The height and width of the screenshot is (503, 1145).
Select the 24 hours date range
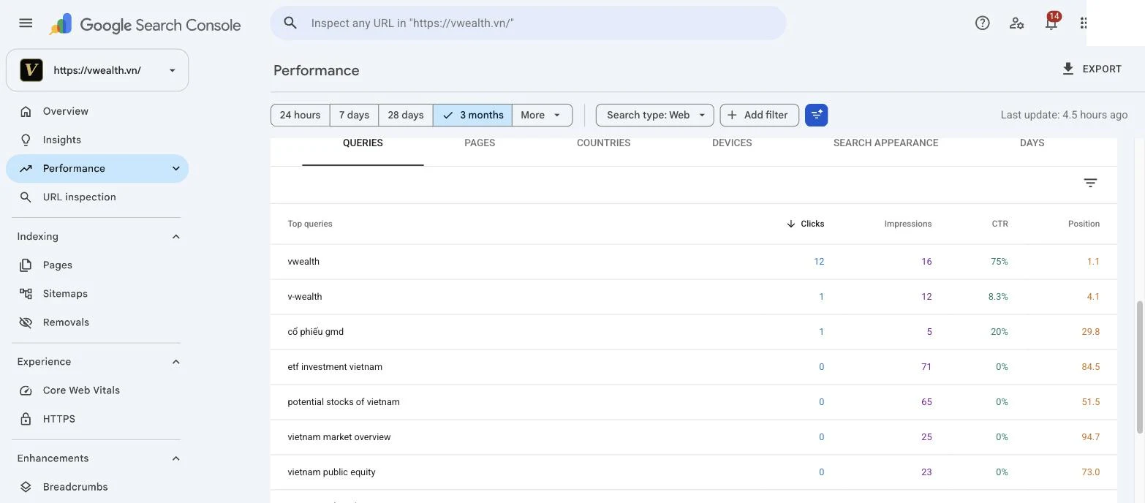click(x=300, y=115)
